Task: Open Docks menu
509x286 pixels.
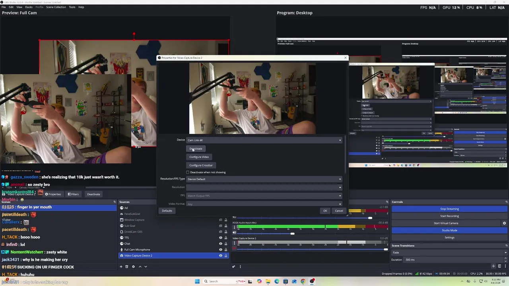Action: tap(29, 7)
